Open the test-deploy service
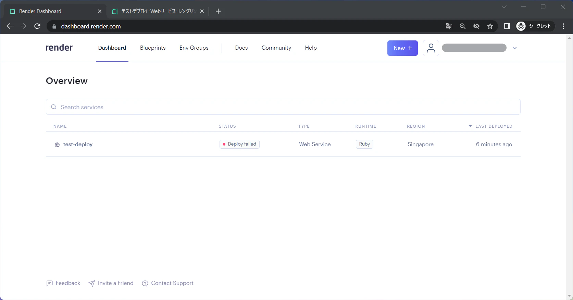 point(78,145)
